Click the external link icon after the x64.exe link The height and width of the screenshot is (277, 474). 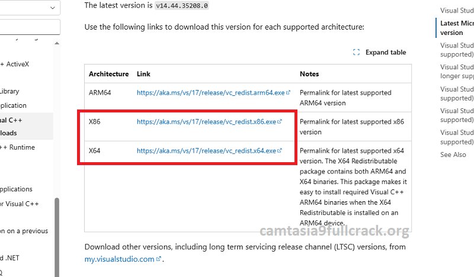280,150
